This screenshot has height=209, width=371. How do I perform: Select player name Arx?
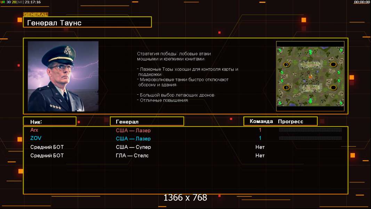coord(34,130)
